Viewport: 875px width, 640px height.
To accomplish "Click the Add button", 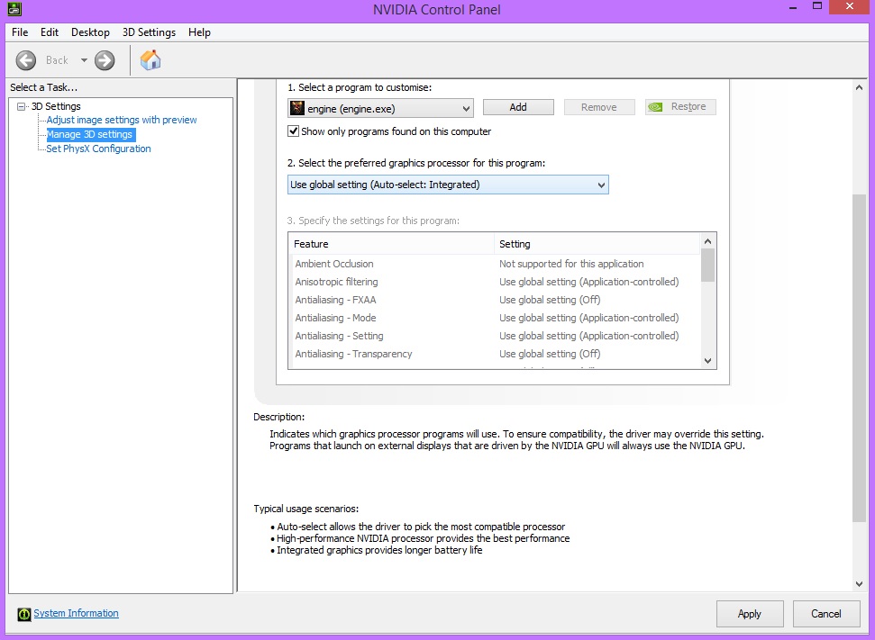I will pos(518,107).
